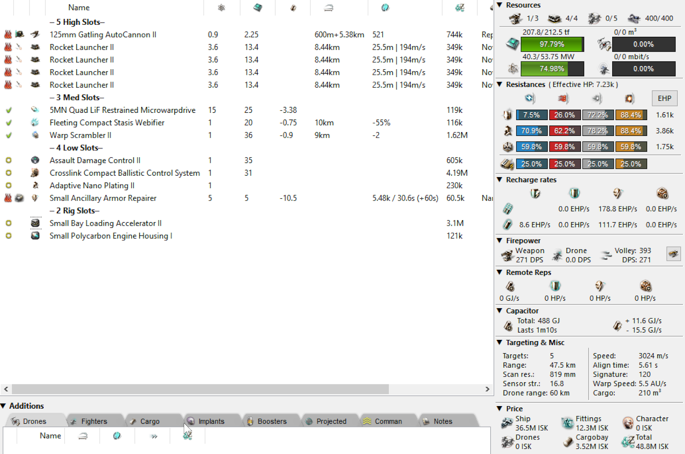Click the CPU usage progress bar
685x454 pixels.
(552, 44)
